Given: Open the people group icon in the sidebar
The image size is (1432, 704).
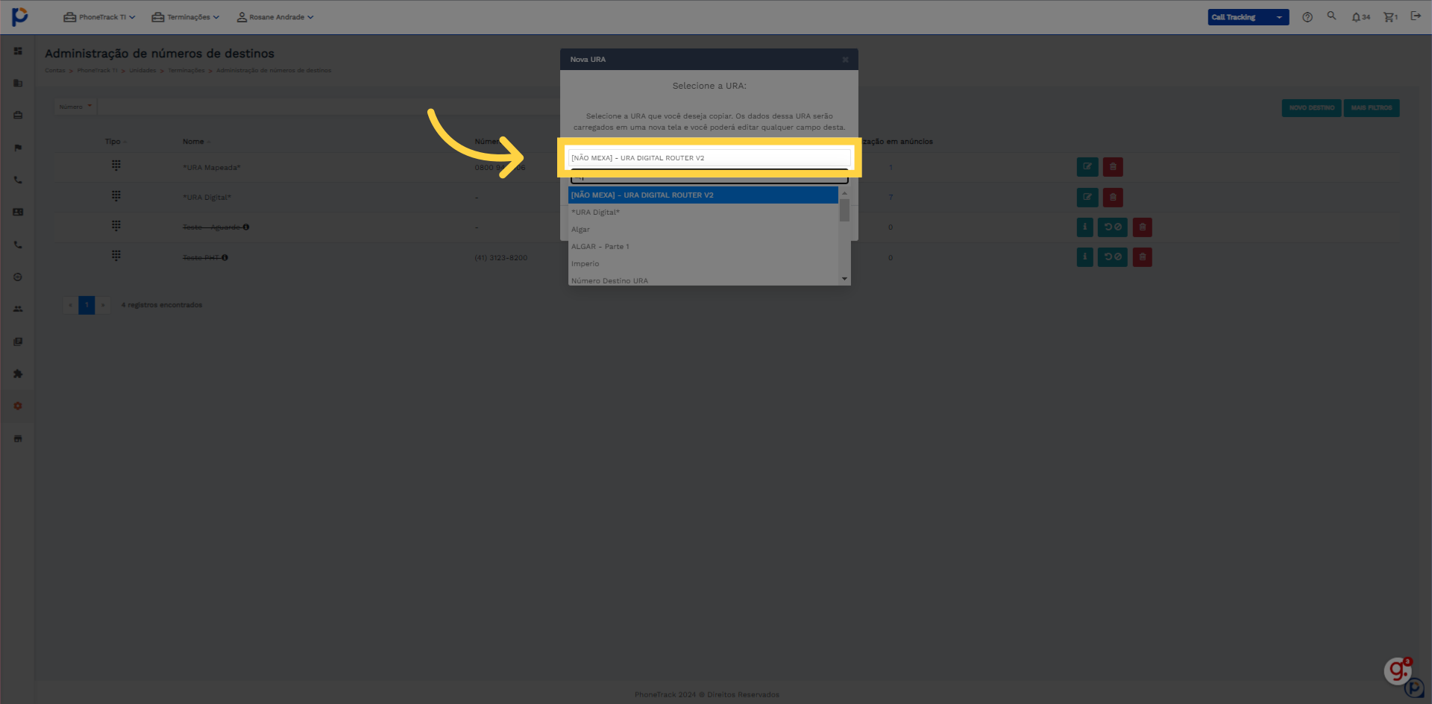Looking at the screenshot, I should click(18, 309).
